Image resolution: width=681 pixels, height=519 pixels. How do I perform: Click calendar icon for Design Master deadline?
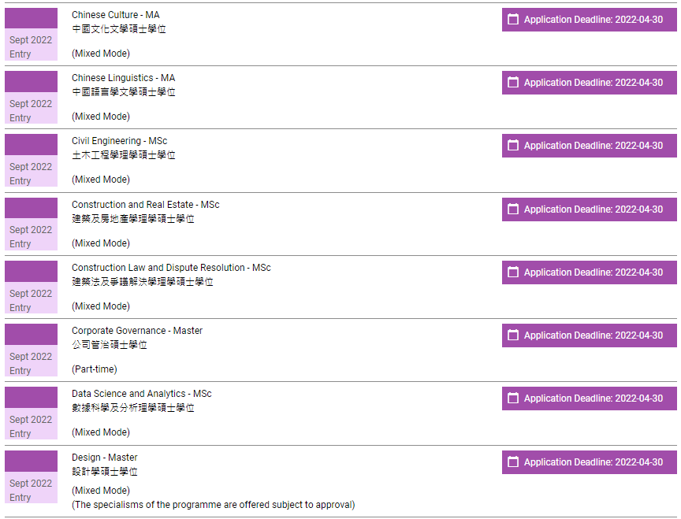513,462
